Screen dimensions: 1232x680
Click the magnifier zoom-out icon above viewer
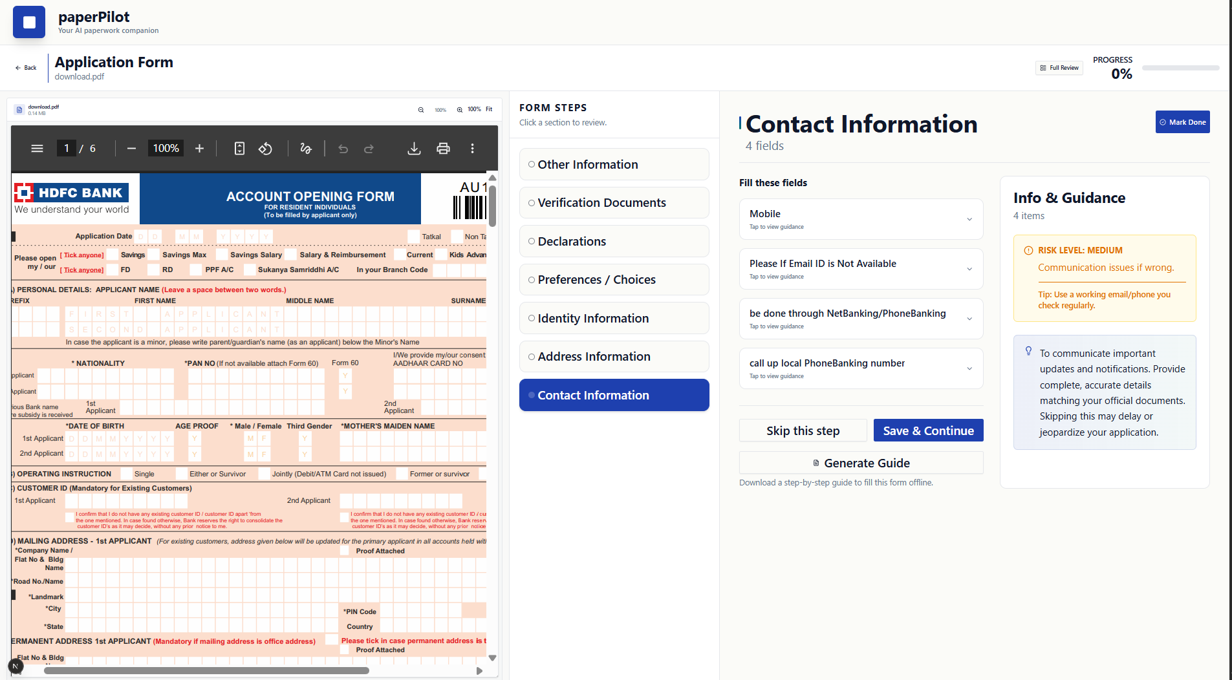421,110
